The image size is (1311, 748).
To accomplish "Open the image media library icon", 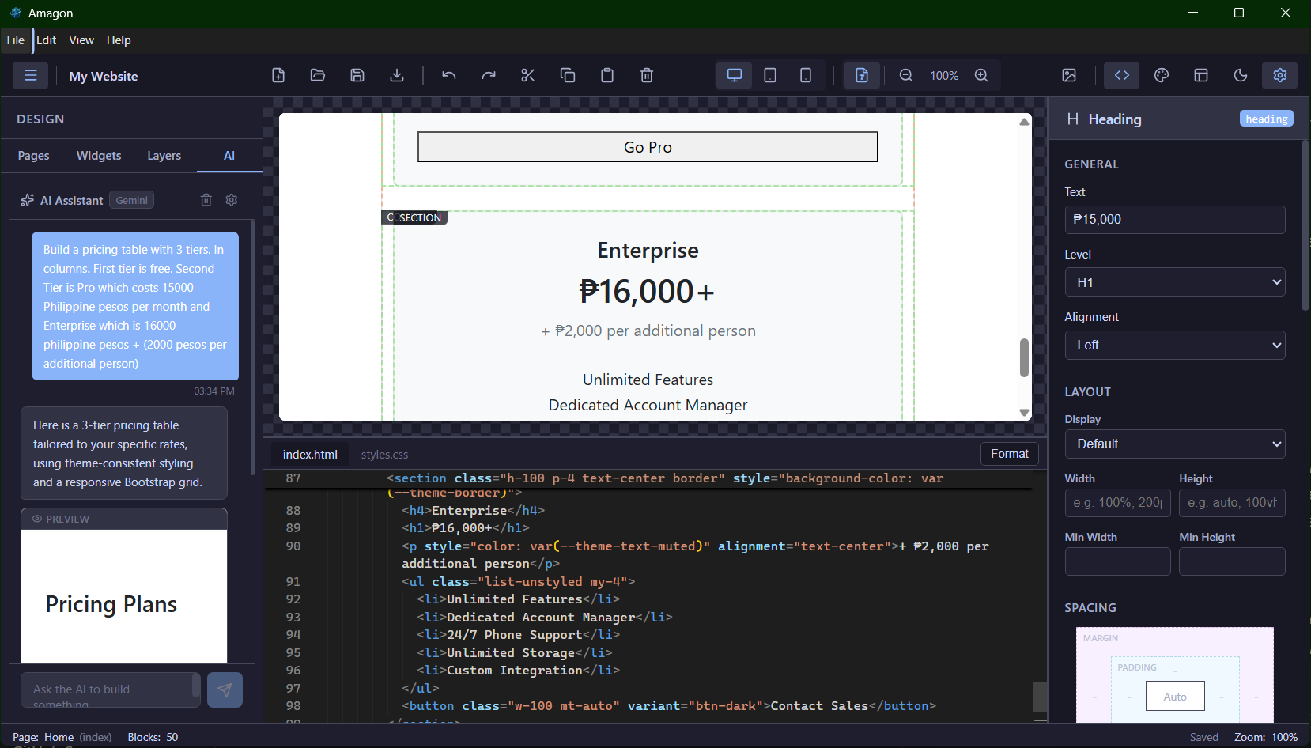I will tap(1069, 75).
